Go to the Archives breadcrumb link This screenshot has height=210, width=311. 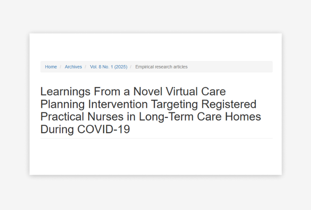[73, 67]
